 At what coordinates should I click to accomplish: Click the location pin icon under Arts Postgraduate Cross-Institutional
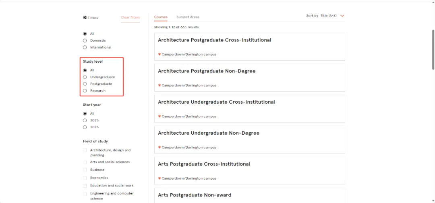pyautogui.click(x=159, y=178)
